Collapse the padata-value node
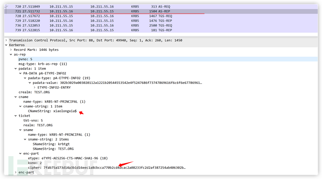Screen dimensions: 322x179 pyautogui.click(x=30, y=83)
